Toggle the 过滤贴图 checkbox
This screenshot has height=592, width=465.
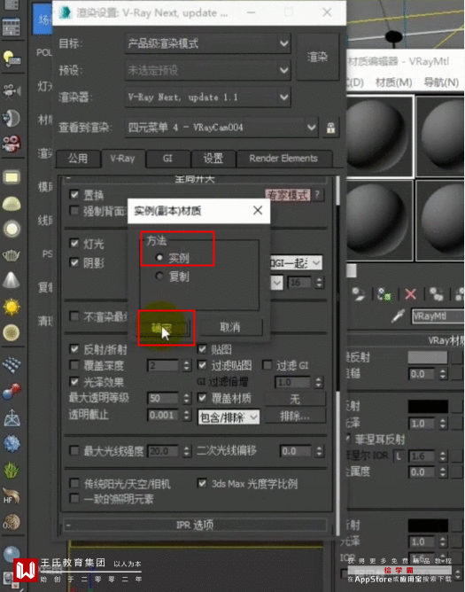point(202,365)
